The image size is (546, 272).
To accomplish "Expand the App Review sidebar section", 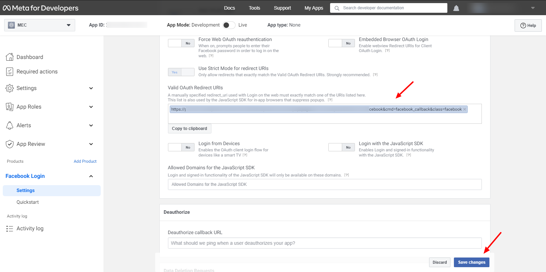I will [x=91, y=144].
